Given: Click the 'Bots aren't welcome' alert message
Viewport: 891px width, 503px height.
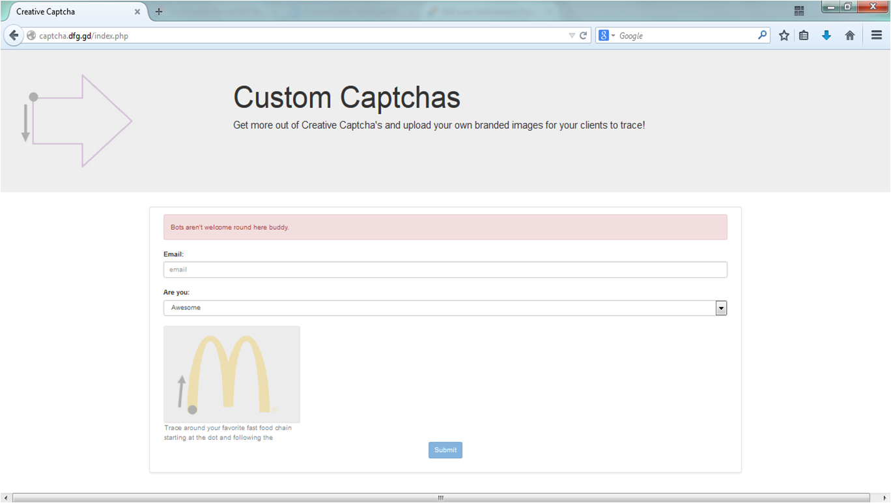Looking at the screenshot, I should click(445, 227).
